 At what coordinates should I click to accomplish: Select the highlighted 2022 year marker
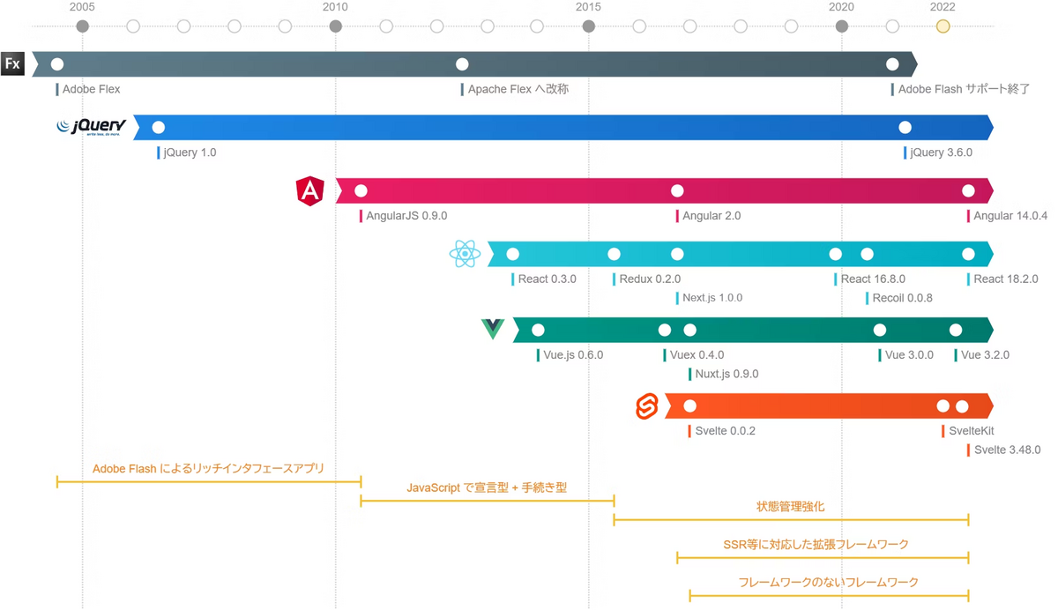point(943,26)
